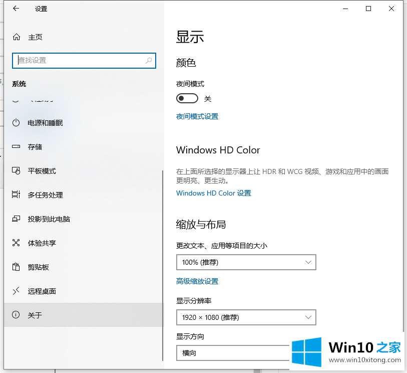Select 电源和睡眠 in the sidebar
Image resolution: width=407 pixels, height=373 pixels.
tap(83, 123)
